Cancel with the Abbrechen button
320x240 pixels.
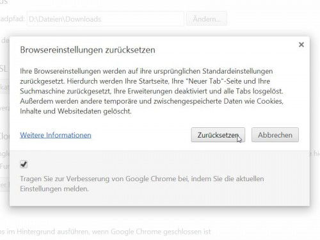pos(275,135)
